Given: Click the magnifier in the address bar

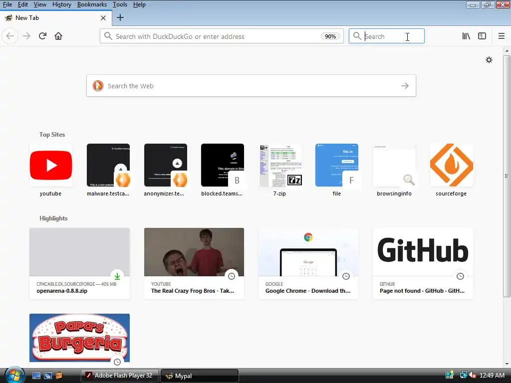Looking at the screenshot, I should [x=108, y=36].
